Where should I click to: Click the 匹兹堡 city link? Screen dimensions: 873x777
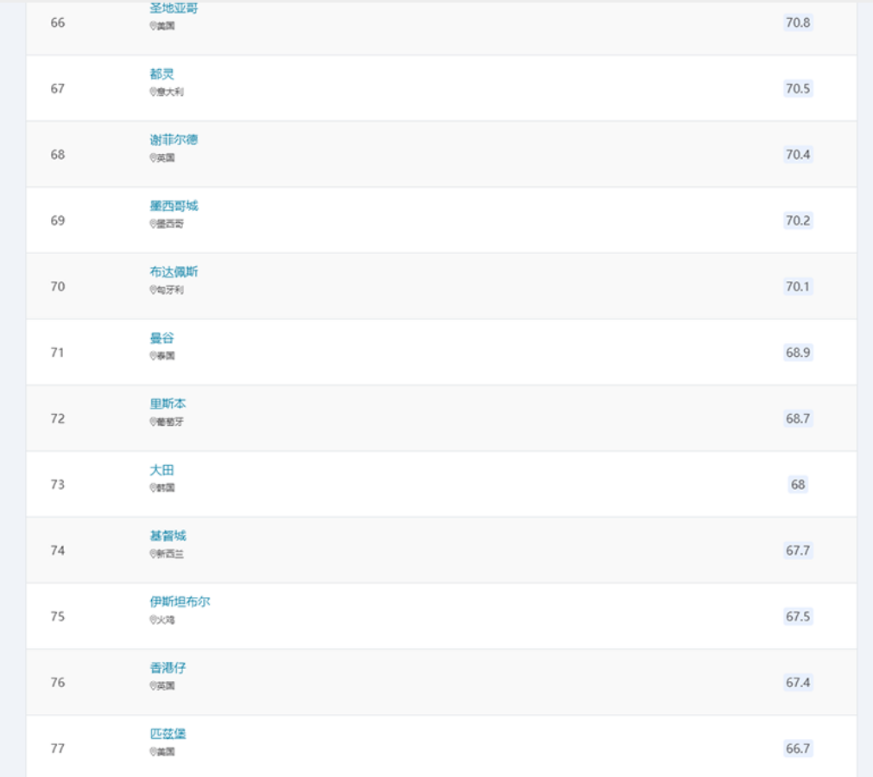point(168,734)
